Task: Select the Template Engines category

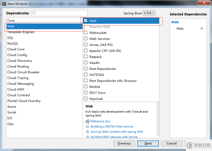Action: (21, 32)
